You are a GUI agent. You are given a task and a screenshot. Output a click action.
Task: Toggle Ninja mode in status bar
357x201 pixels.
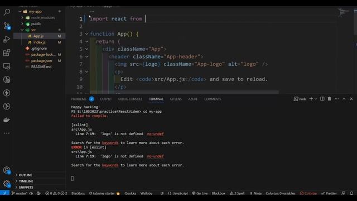[x=255, y=193]
